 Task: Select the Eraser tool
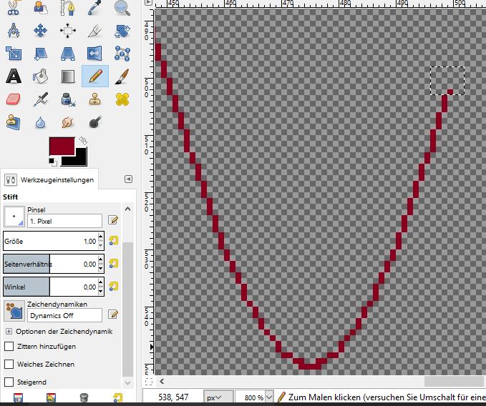pos(14,99)
